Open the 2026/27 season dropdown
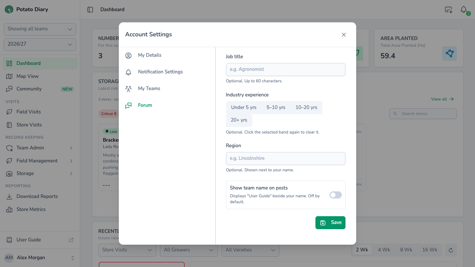Image resolution: width=475 pixels, height=267 pixels. pyautogui.click(x=40, y=44)
